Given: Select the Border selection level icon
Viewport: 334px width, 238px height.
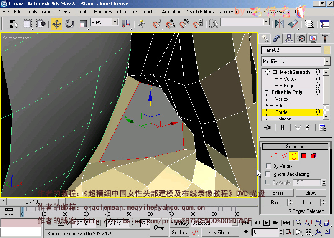Looking at the screenshot, I should tap(294, 156).
